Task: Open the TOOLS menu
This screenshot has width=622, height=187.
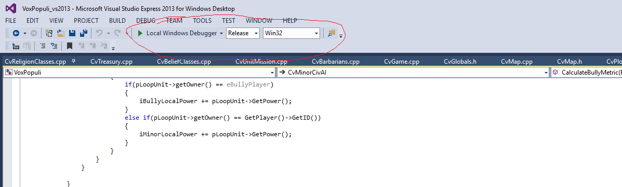Action: 202,21
